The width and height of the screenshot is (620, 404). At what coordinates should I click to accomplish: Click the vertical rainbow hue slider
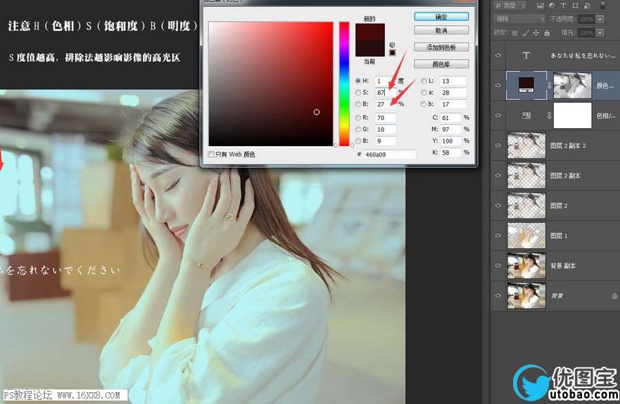click(x=344, y=83)
